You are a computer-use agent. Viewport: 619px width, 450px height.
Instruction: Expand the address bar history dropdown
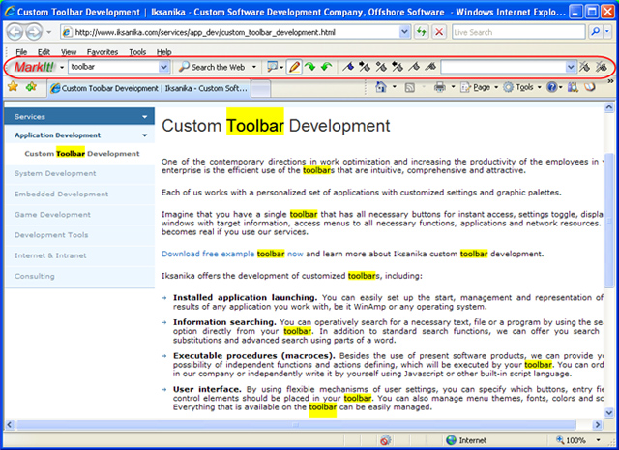pos(404,32)
